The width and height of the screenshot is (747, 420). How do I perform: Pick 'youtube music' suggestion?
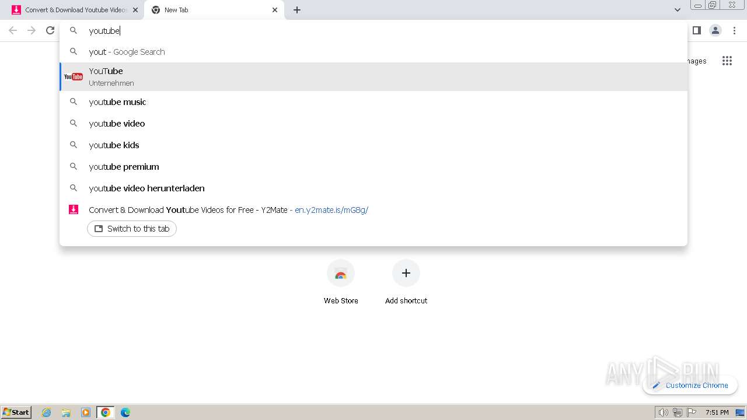373,102
